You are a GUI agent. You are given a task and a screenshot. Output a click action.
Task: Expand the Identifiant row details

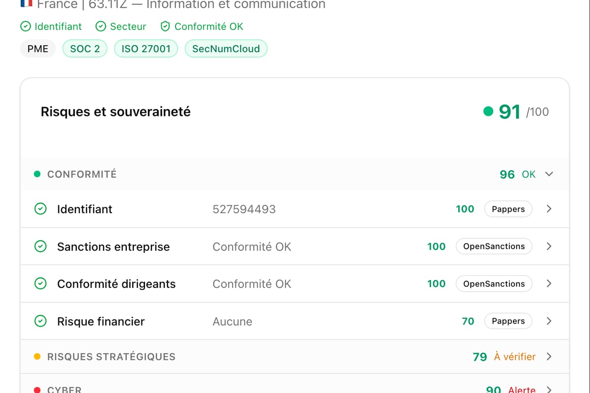tap(549, 209)
